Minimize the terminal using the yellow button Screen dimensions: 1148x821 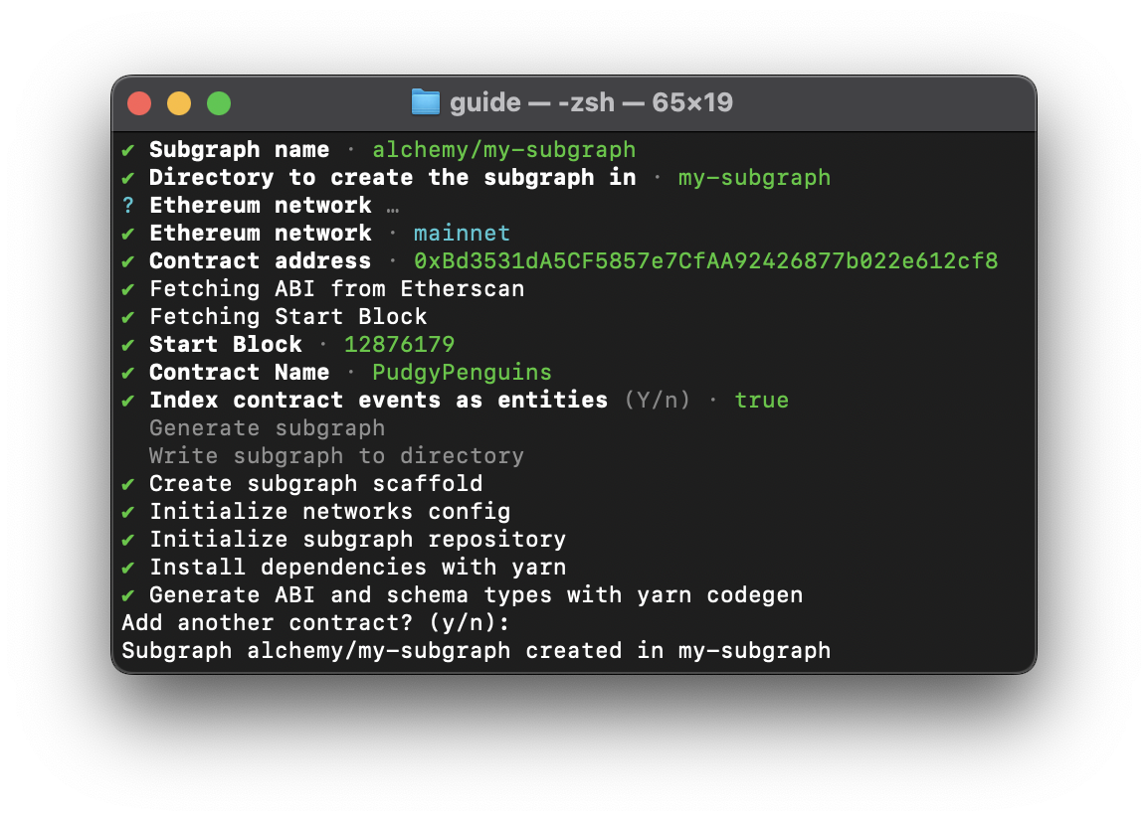click(x=179, y=103)
